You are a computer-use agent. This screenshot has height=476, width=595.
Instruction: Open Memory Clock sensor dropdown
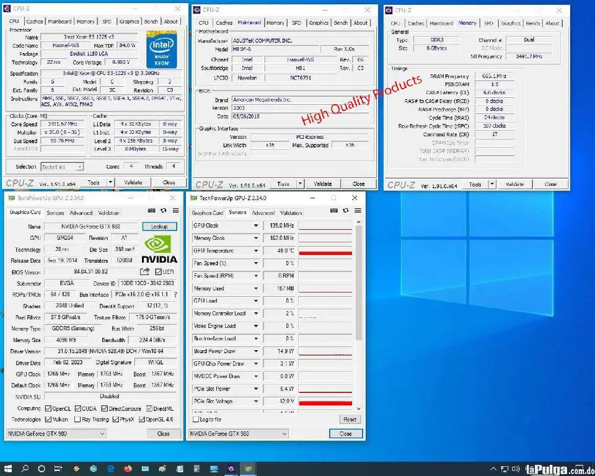[256, 238]
